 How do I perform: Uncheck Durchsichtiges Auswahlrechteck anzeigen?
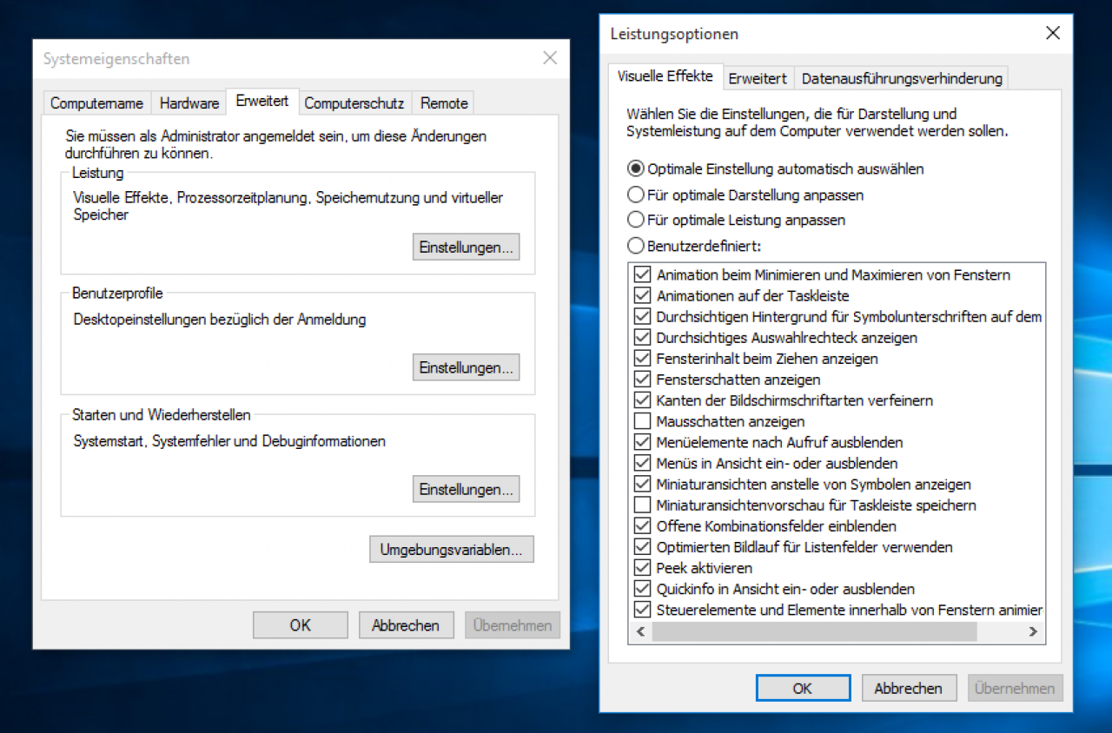point(643,337)
